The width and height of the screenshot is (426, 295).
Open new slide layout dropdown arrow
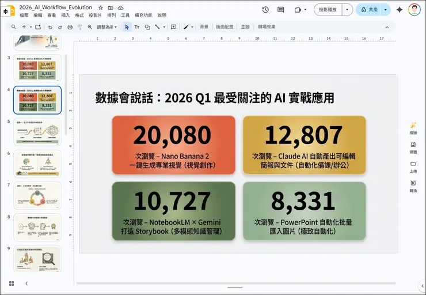tap(31, 27)
